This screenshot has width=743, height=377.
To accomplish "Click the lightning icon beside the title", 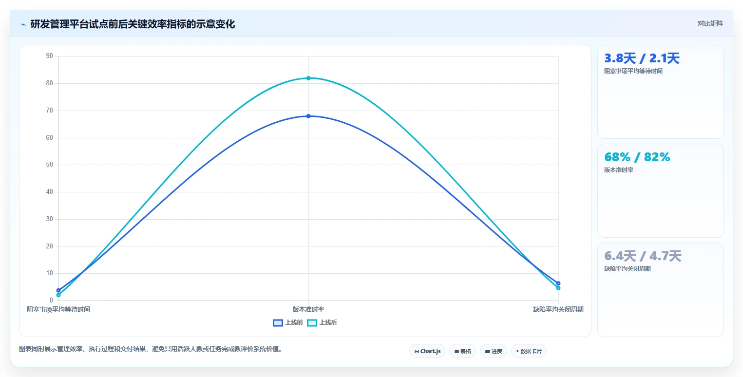I will click(x=23, y=24).
